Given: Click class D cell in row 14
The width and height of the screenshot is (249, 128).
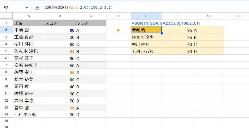Looking at the screenshot, I should tap(91, 114).
